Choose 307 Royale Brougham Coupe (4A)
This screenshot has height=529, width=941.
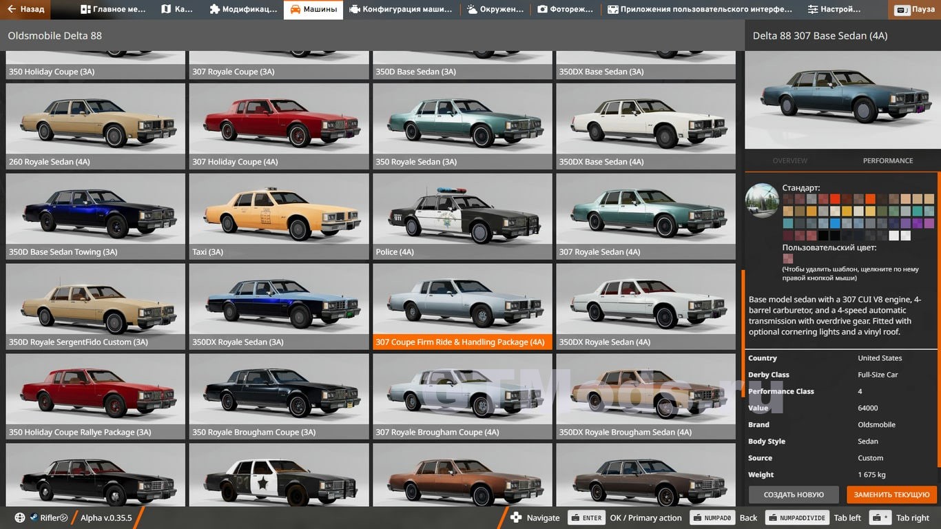point(462,397)
